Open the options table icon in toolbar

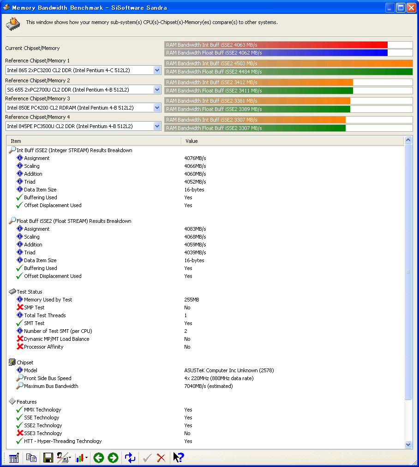[x=14, y=458]
